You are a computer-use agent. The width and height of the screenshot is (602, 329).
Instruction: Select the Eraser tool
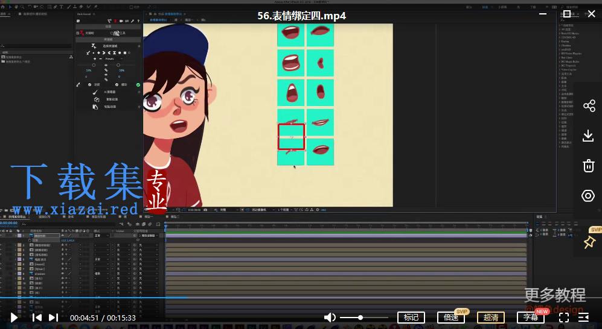coord(82,7)
